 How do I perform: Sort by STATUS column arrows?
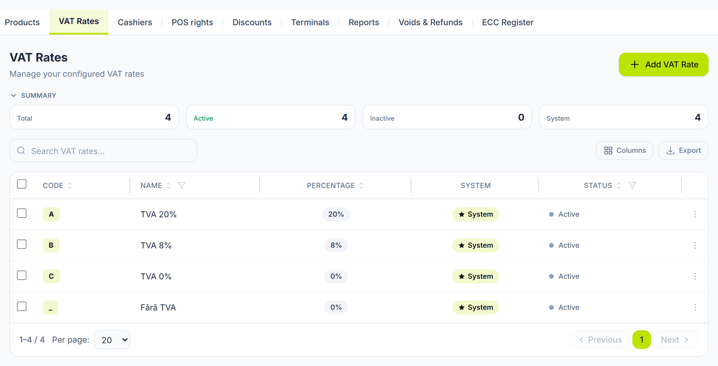(619, 185)
